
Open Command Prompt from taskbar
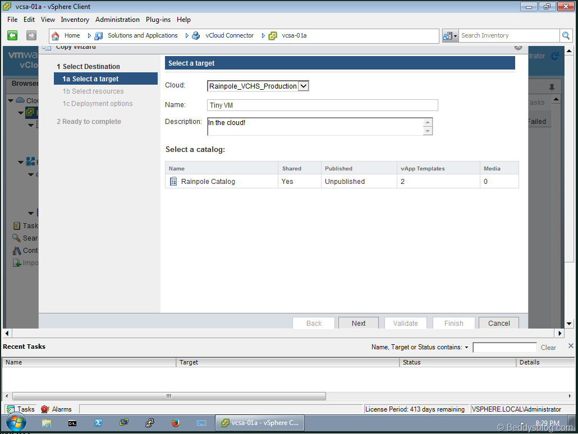[x=72, y=423]
